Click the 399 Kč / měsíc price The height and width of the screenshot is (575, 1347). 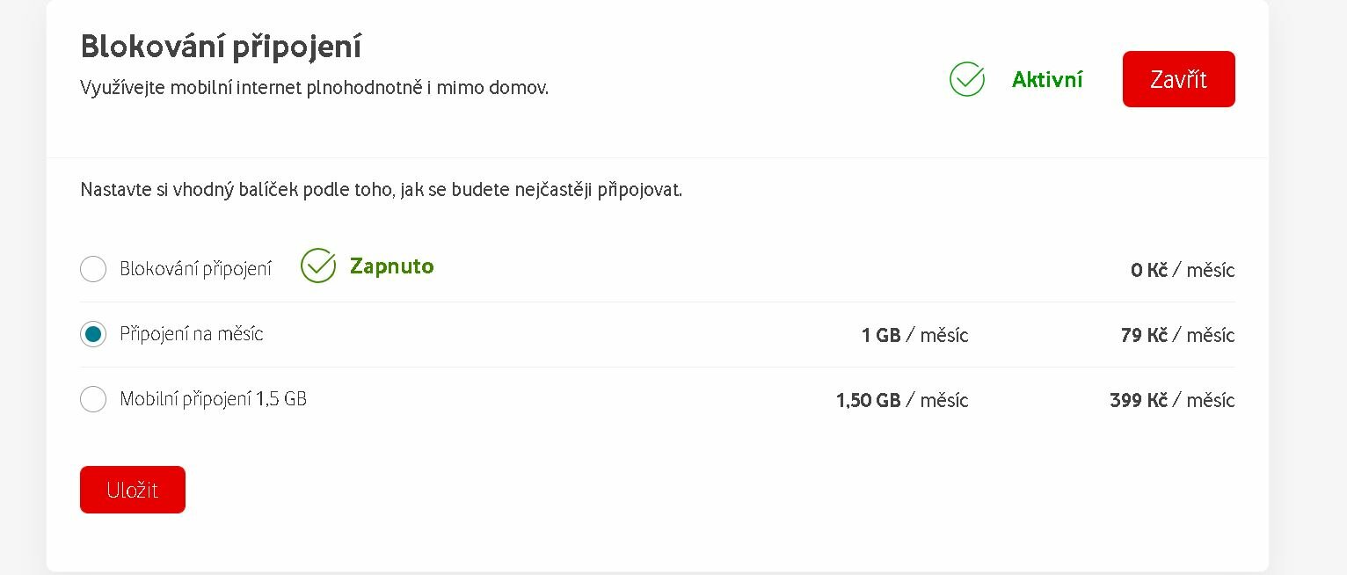(1172, 400)
